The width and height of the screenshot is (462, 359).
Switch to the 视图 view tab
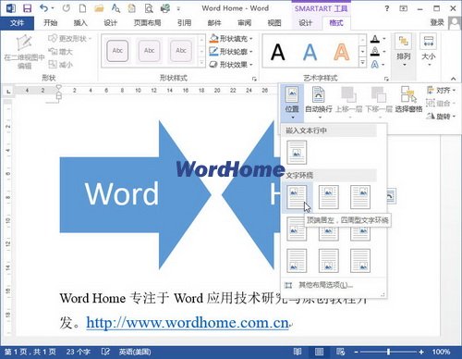click(x=274, y=23)
